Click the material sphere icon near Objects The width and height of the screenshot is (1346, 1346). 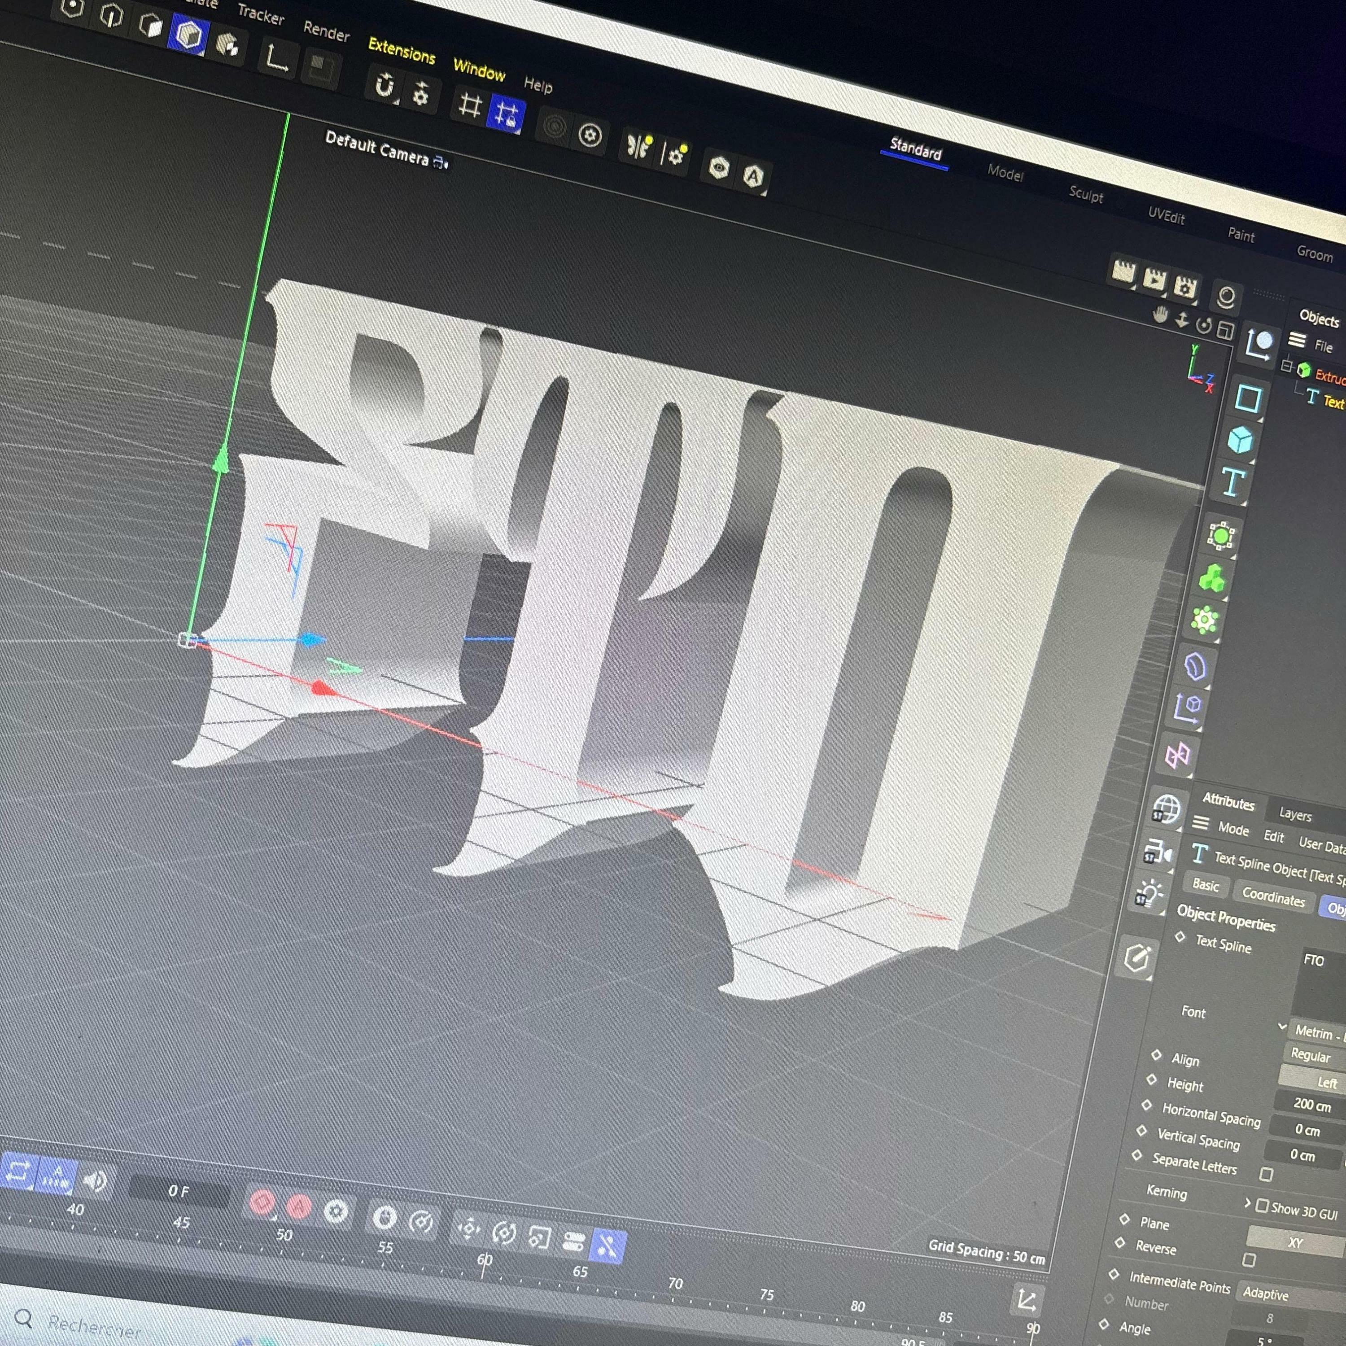click(x=1226, y=297)
